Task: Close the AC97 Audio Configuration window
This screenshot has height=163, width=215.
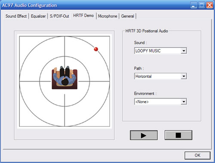Action: point(209,5)
